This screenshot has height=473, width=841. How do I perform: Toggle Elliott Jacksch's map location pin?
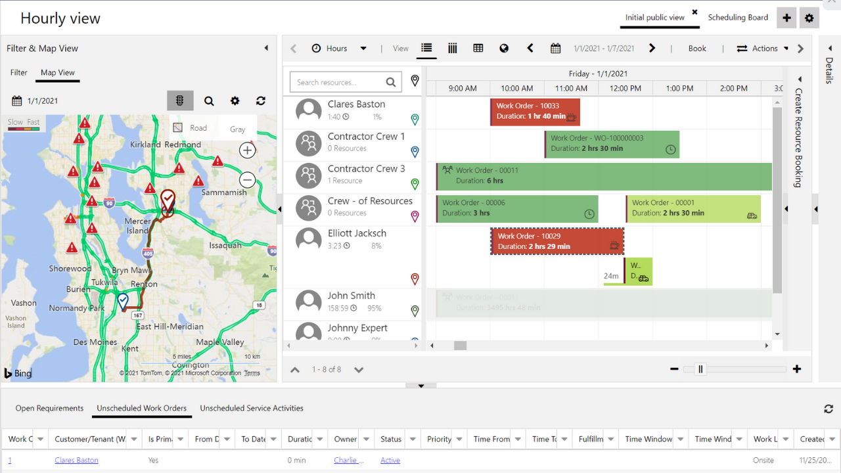pos(415,279)
